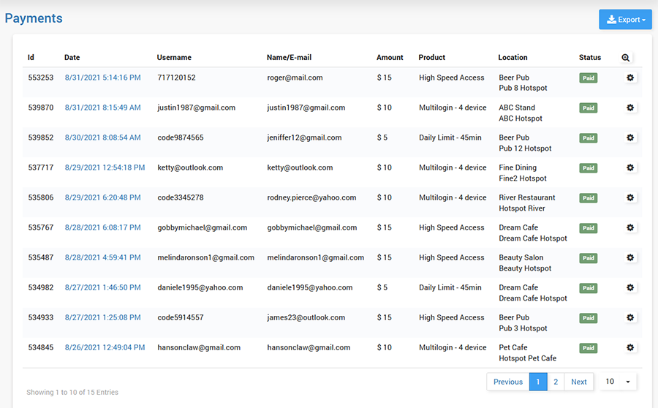658x408 pixels.
Task: Click the Next pagination button
Action: click(x=578, y=382)
